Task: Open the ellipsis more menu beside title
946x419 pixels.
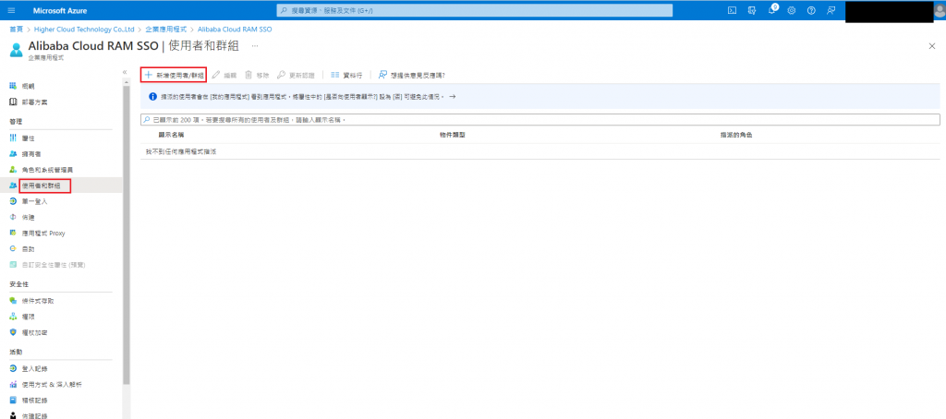Action: coord(255,46)
